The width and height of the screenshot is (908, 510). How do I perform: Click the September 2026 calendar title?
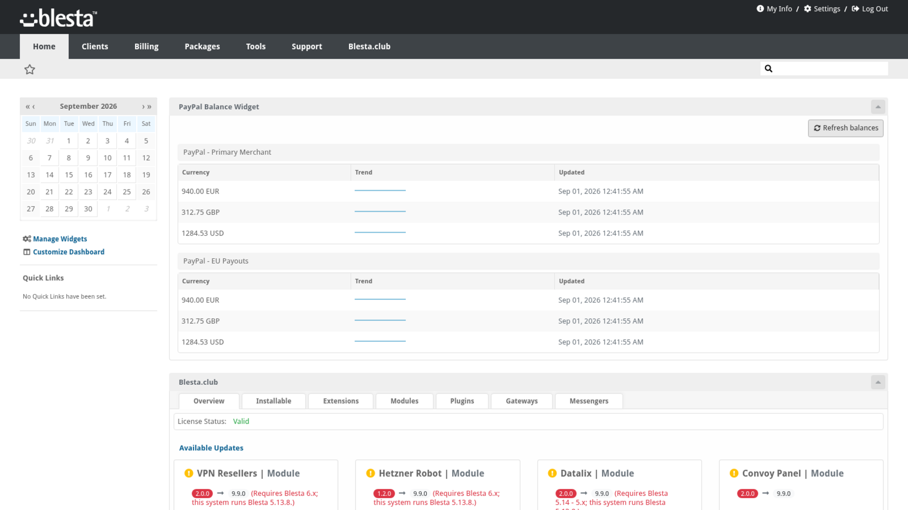[x=88, y=106]
